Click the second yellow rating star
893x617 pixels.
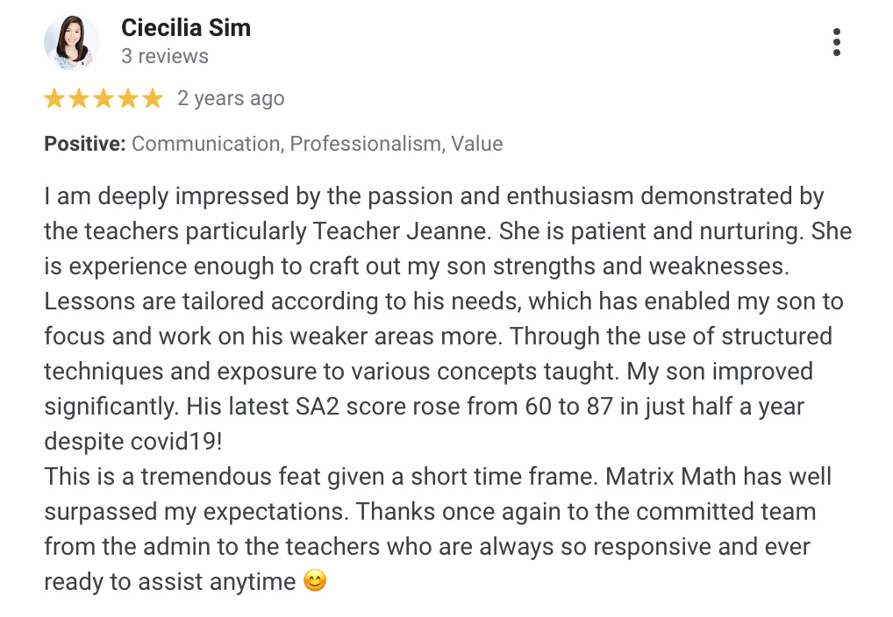(x=79, y=99)
